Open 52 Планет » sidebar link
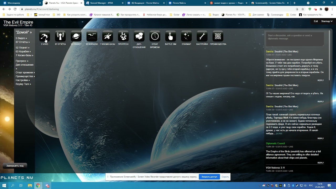 point(23,48)
